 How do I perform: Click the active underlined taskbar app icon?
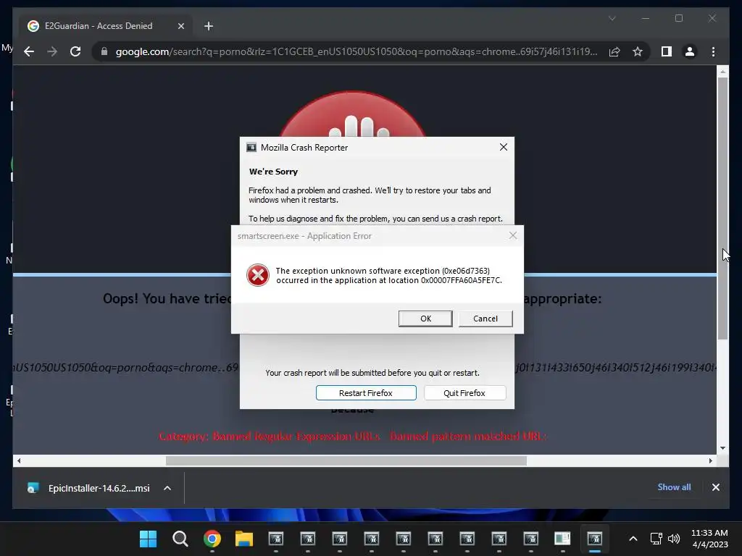(594, 539)
